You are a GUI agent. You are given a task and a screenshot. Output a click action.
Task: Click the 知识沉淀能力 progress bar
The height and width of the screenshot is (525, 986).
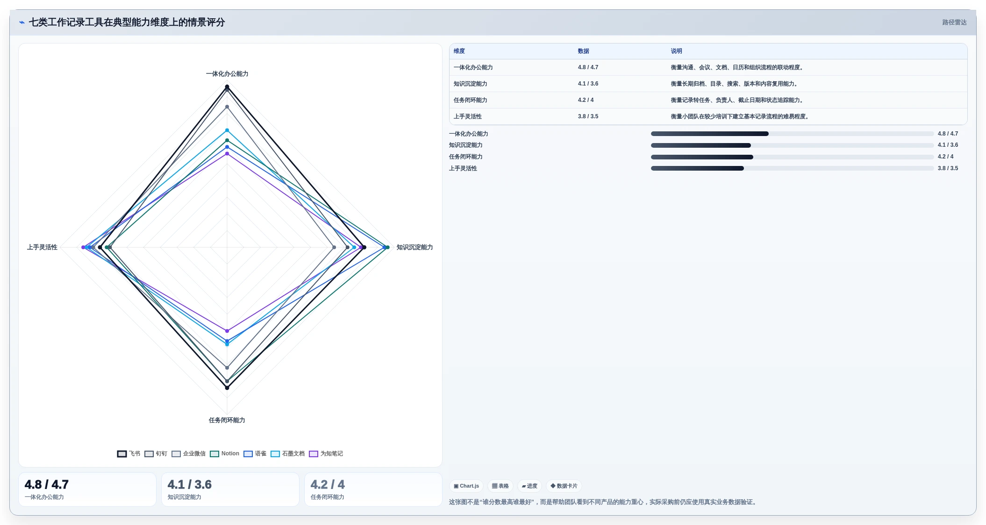792,145
